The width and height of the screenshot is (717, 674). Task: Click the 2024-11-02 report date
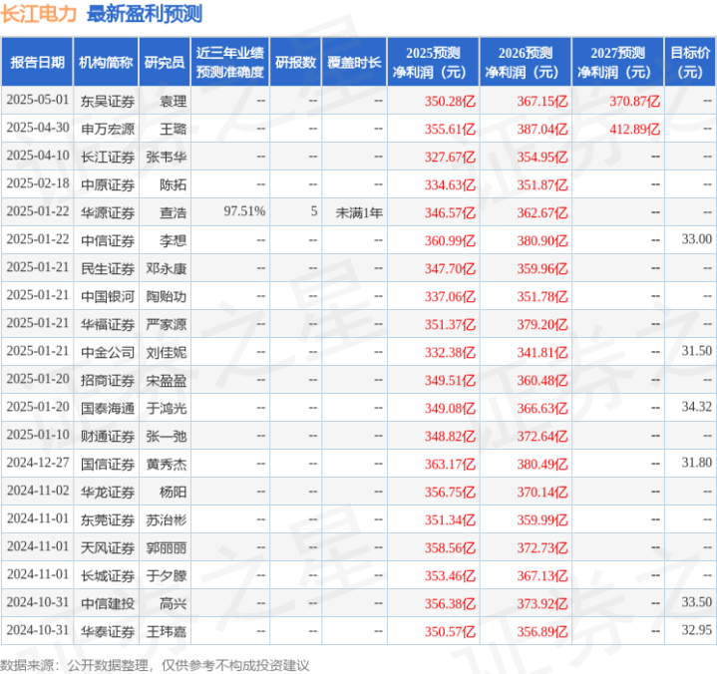pos(38,491)
